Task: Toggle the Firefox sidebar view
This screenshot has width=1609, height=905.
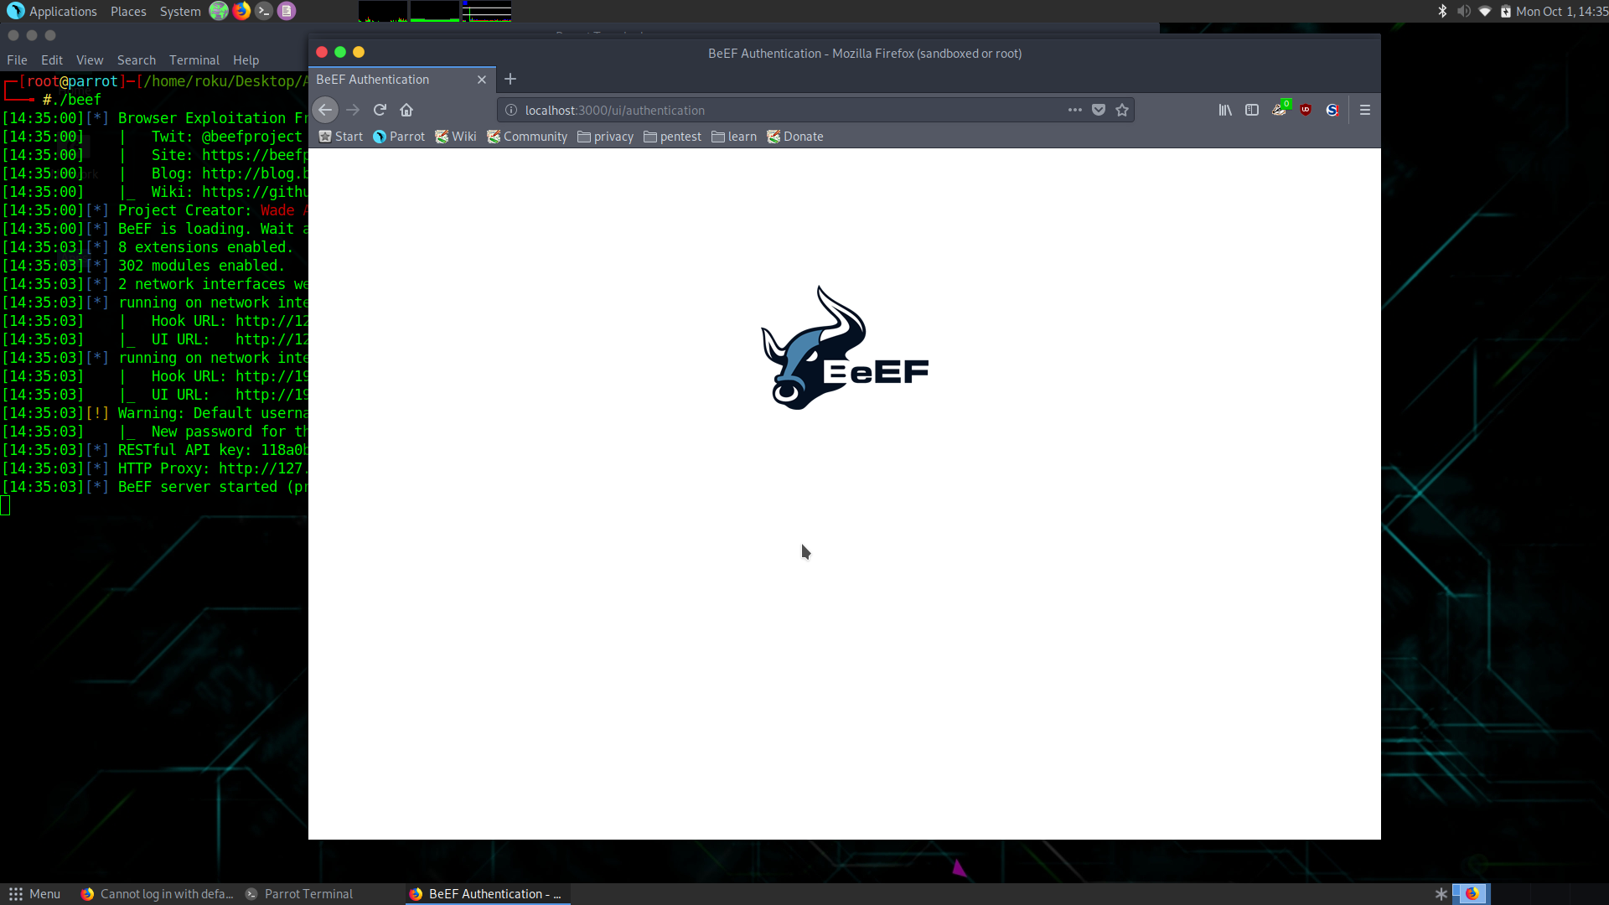Action: click(1252, 110)
